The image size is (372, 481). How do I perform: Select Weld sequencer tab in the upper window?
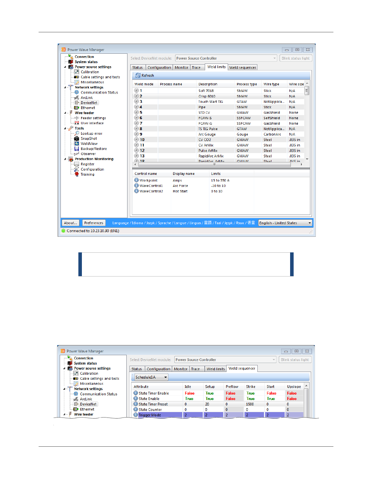(243, 67)
